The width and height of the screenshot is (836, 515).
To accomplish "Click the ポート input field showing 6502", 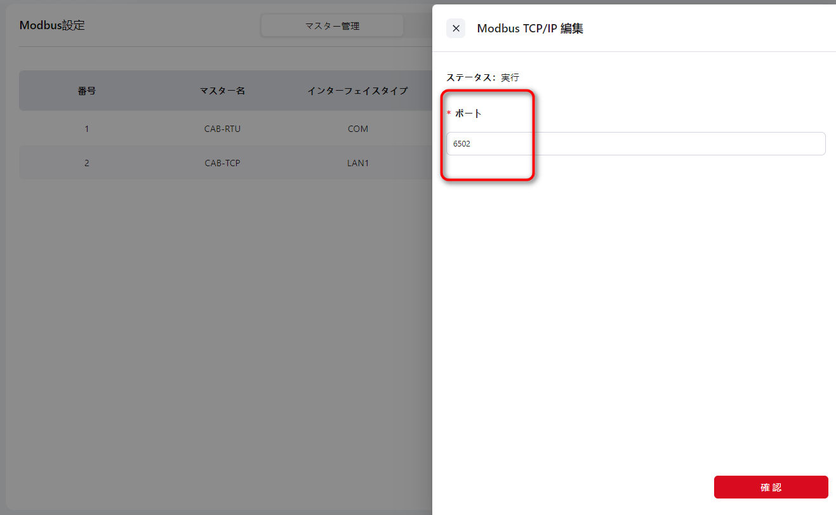I will [635, 144].
